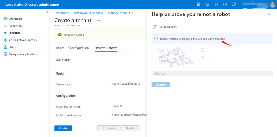Click the Tenant type label
Screen dimensions: 277x137
(64, 84)
